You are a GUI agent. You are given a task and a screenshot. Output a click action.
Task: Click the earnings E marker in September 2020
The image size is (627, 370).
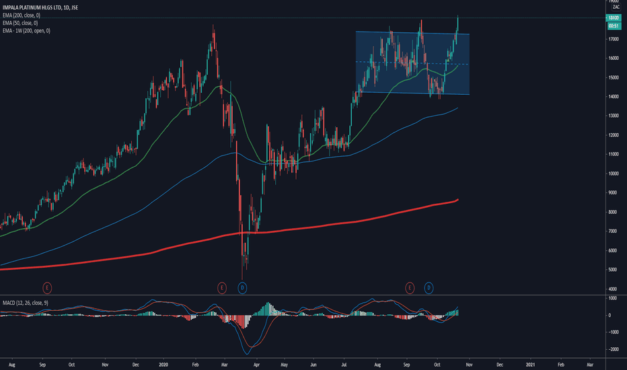410,288
